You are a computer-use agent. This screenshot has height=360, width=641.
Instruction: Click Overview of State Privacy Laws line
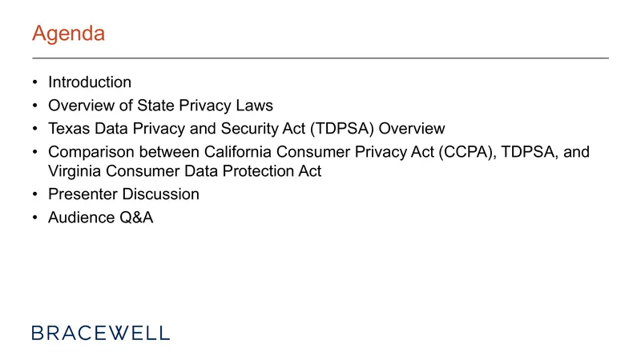pos(160,106)
